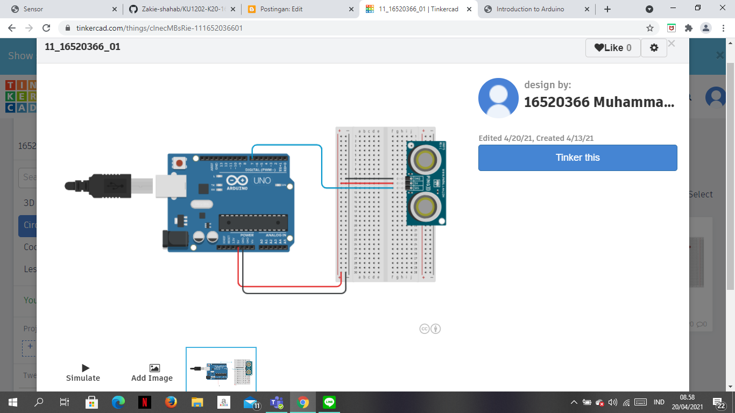
Task: Open Microsoft Store from taskbar
Action: coord(92,402)
